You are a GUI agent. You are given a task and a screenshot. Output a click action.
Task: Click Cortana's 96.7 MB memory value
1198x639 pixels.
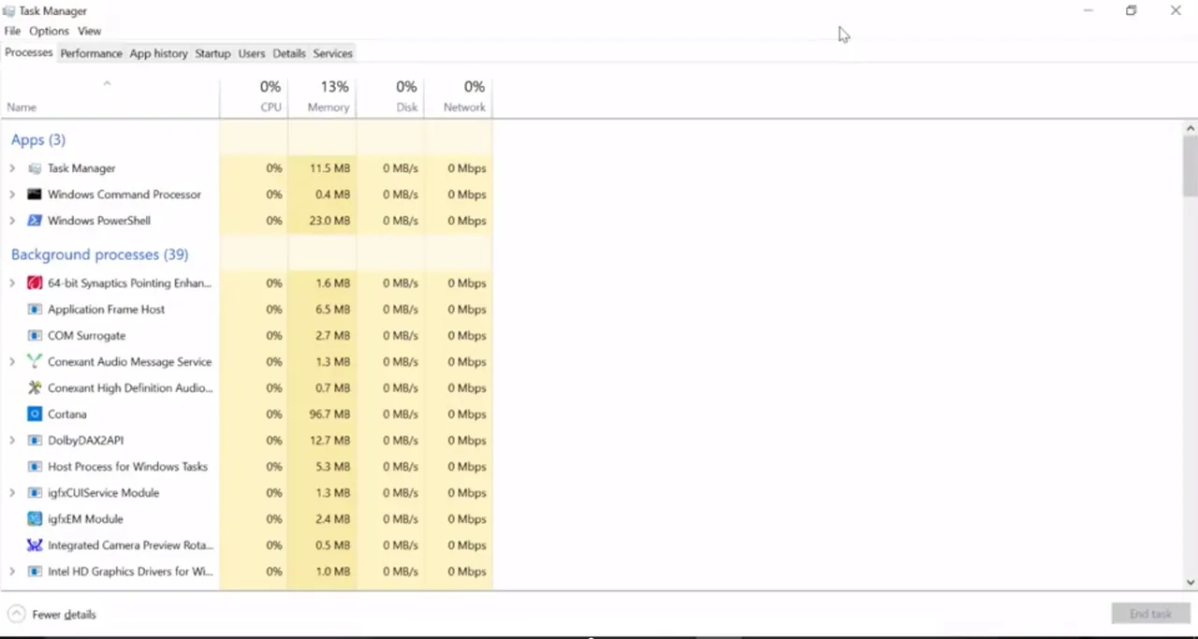(329, 414)
